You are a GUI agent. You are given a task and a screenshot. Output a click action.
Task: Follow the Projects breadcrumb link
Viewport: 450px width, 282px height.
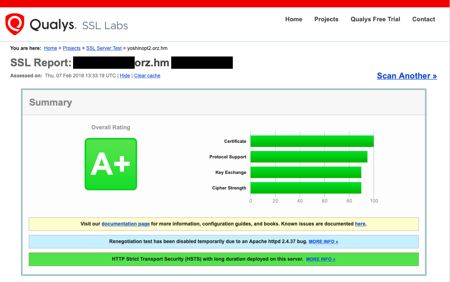pos(71,48)
